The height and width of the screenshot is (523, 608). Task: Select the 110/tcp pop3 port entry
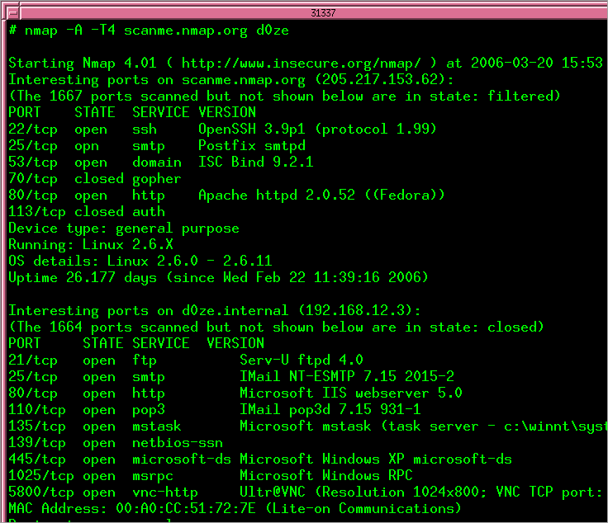pos(87,410)
